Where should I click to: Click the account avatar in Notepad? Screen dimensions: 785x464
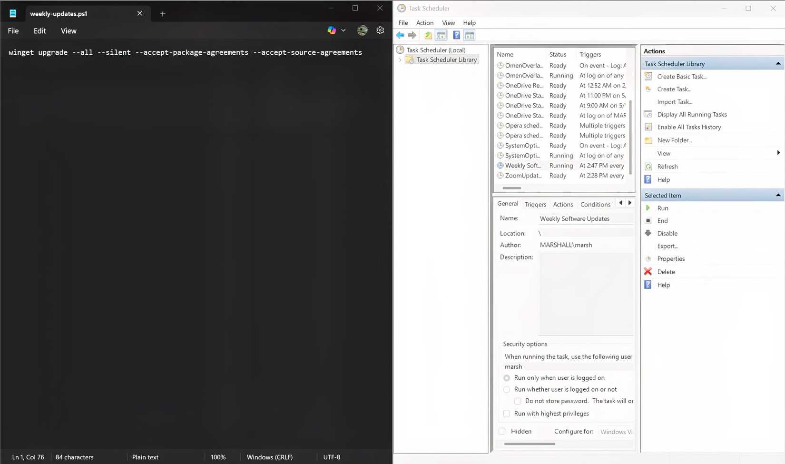[362, 30]
